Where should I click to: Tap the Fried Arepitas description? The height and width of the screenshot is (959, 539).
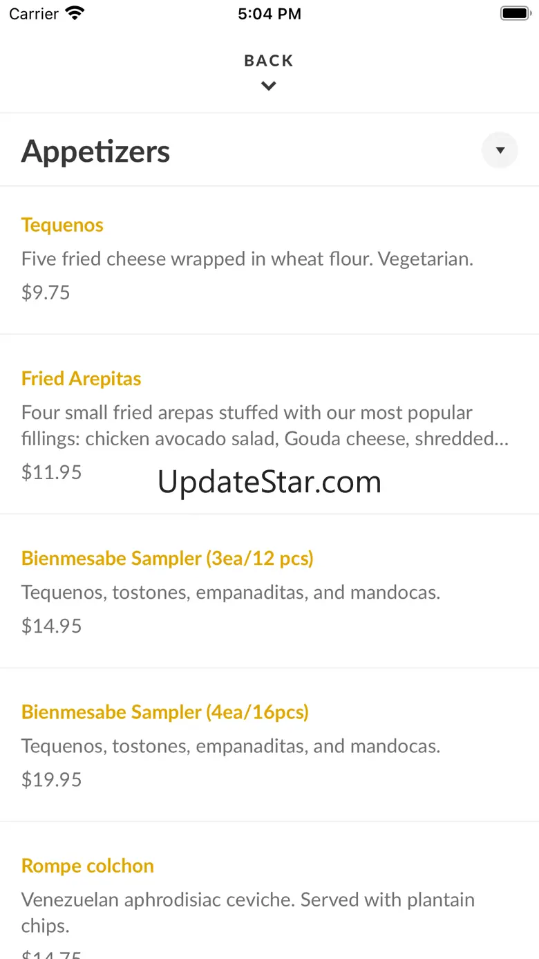[x=265, y=425]
